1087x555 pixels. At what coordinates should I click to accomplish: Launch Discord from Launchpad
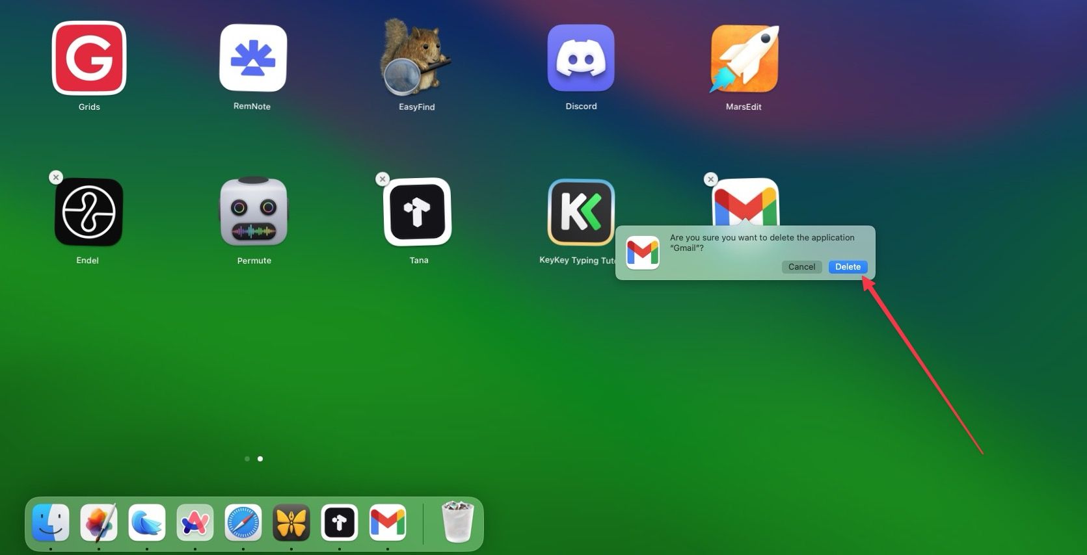[581, 58]
